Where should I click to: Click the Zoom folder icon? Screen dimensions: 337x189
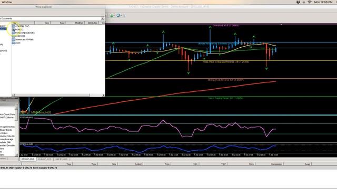click(13, 43)
